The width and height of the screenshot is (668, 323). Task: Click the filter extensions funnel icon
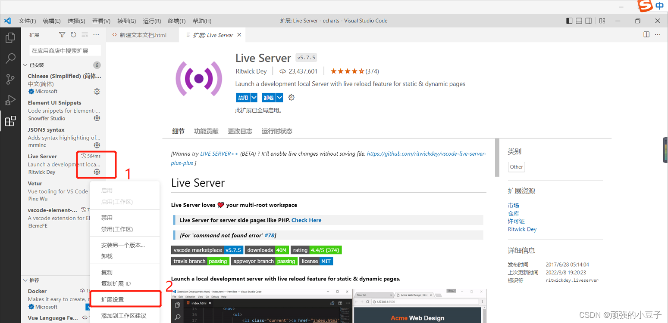tap(62, 35)
